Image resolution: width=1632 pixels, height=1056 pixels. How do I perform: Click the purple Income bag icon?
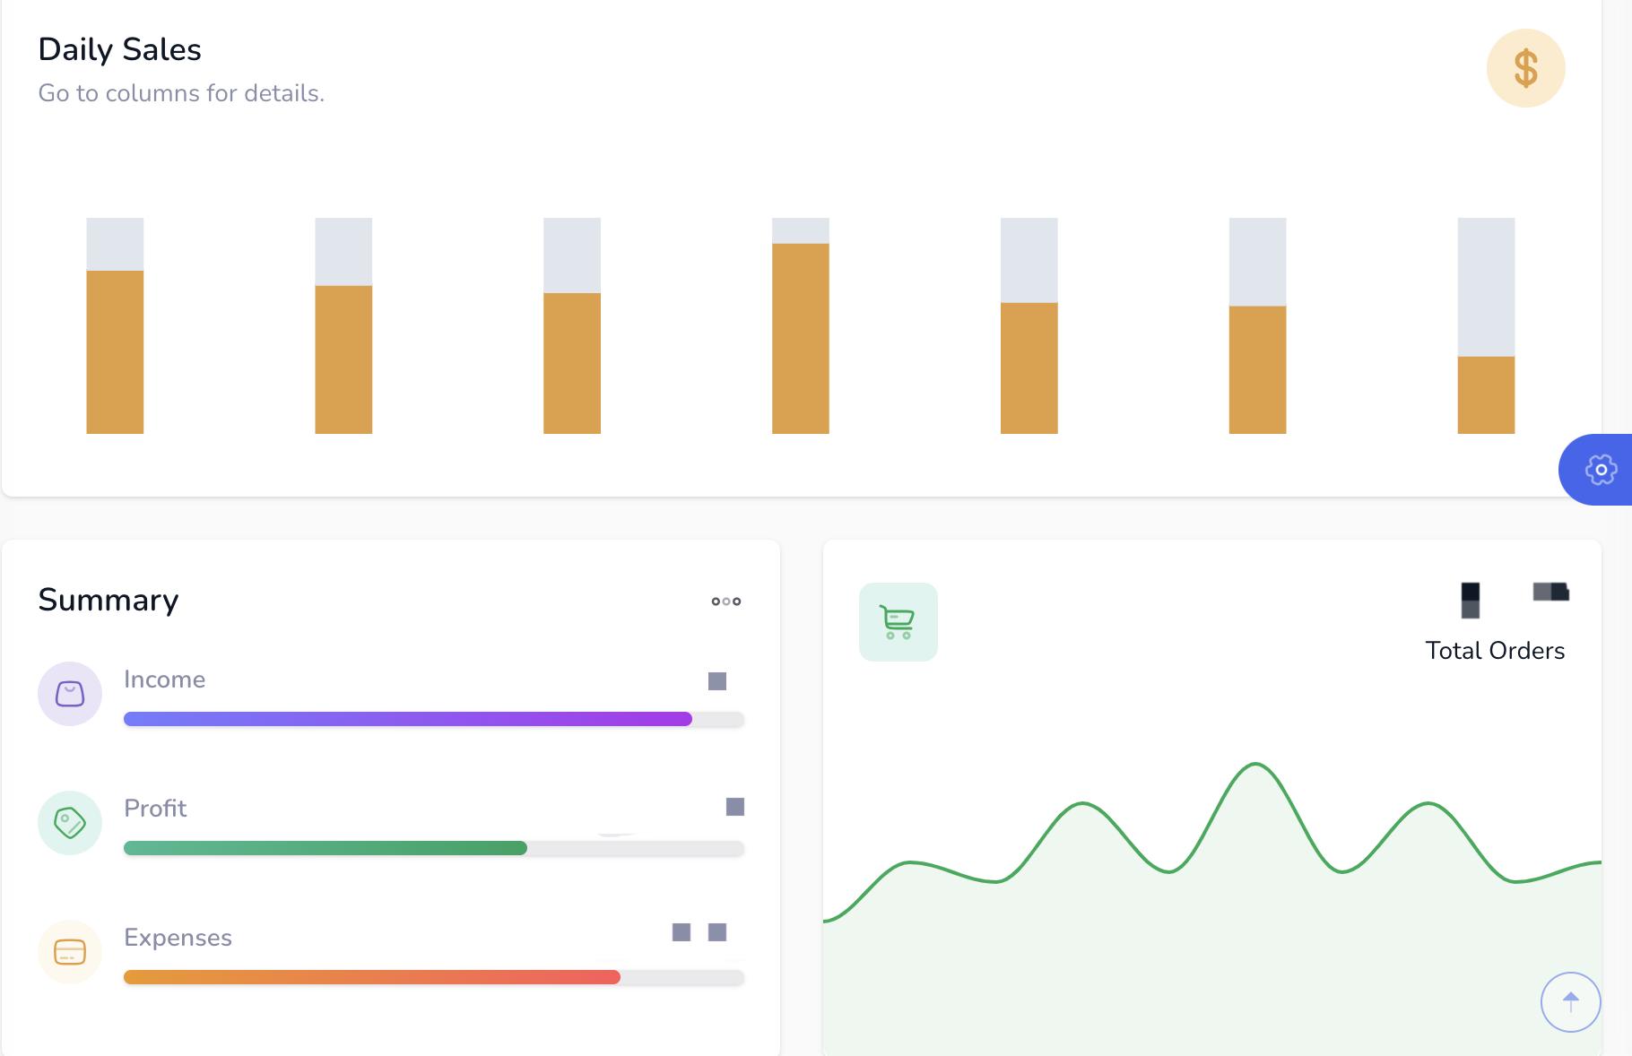click(70, 694)
